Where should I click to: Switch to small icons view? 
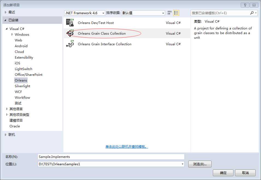169,13
